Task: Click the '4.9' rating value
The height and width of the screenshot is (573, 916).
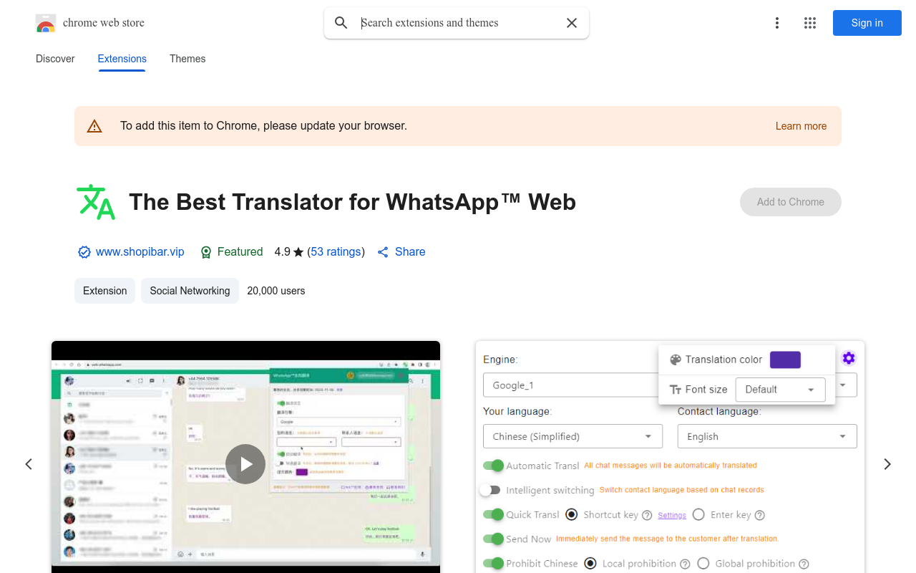Action: tap(282, 252)
